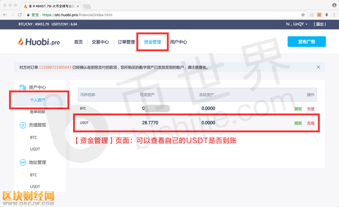Click the 退出 logout link

click(x=320, y=24)
